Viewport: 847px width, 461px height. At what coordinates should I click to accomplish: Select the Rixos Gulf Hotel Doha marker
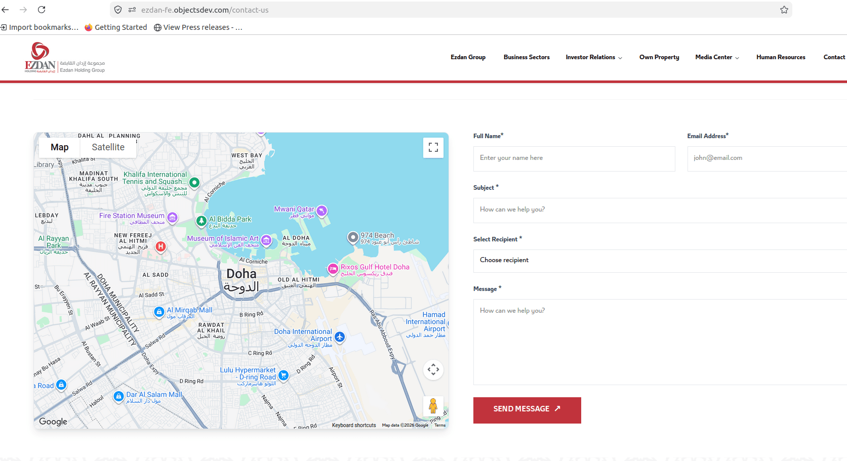(333, 269)
